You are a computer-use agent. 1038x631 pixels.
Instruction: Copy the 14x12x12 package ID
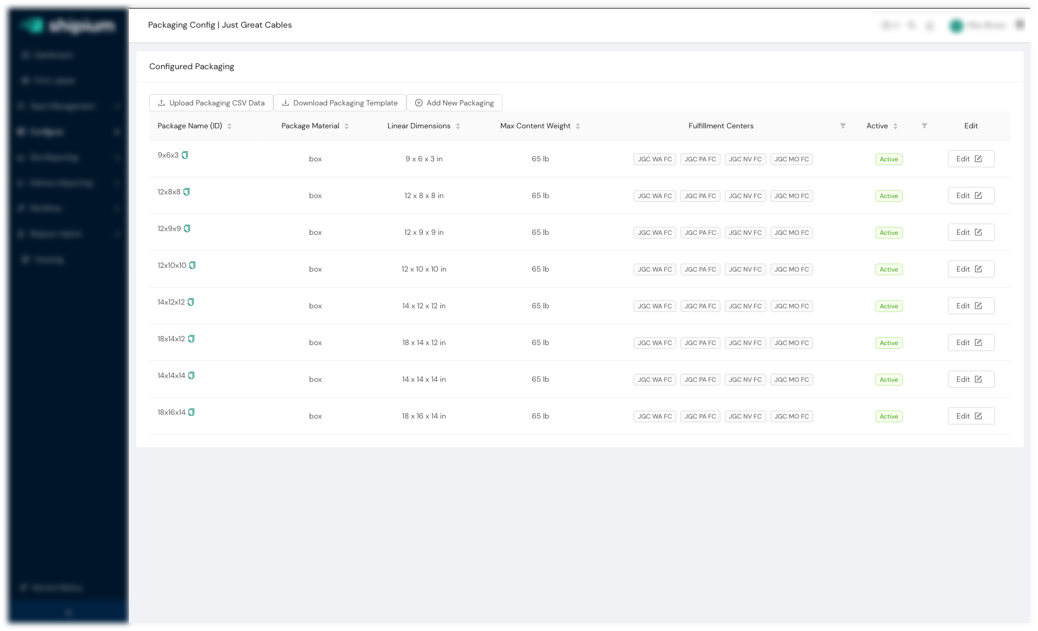[191, 302]
